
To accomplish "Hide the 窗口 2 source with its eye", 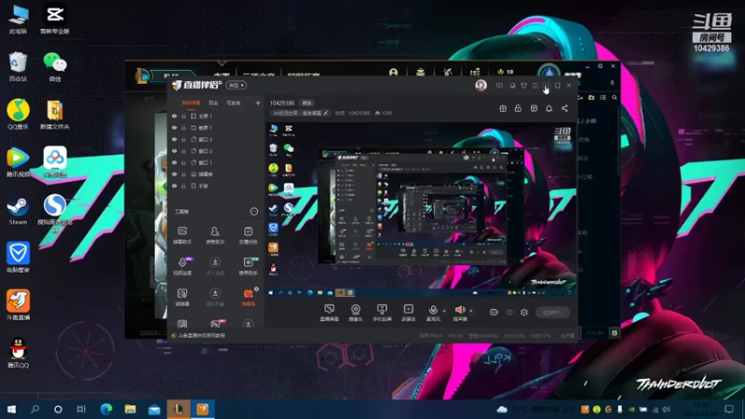I will (174, 151).
